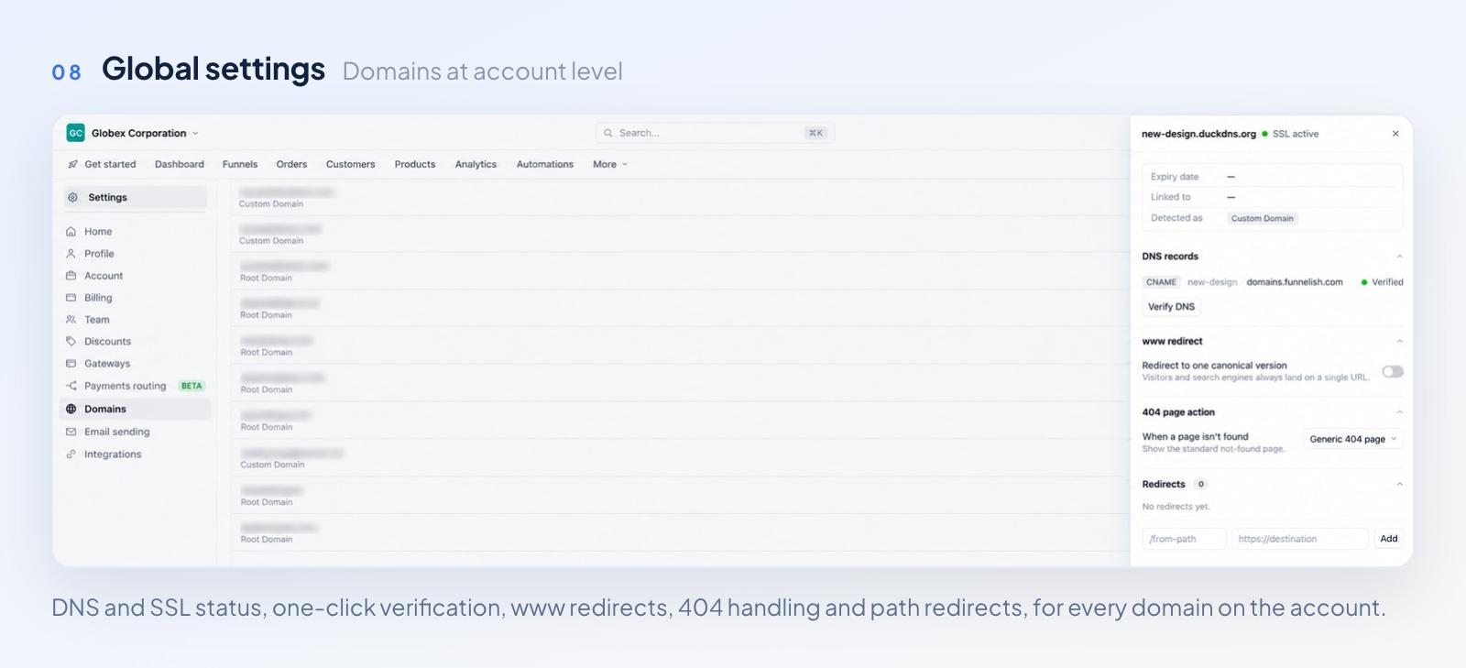Click the Domains globe icon
Screen dimensions: 1466x668
coord(71,409)
